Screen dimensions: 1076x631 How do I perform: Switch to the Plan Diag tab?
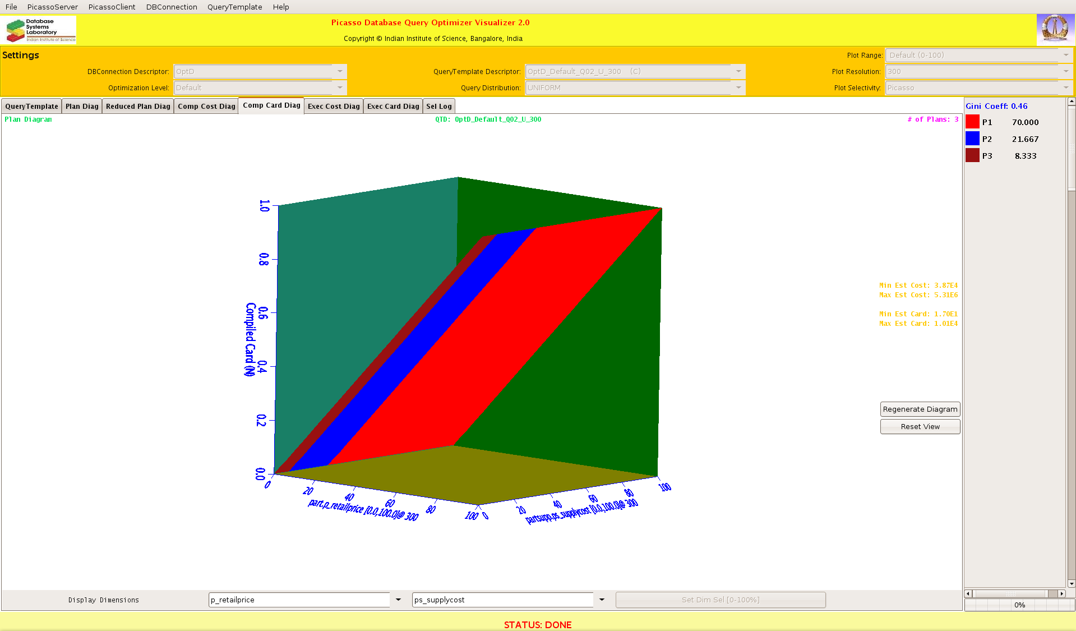(82, 107)
